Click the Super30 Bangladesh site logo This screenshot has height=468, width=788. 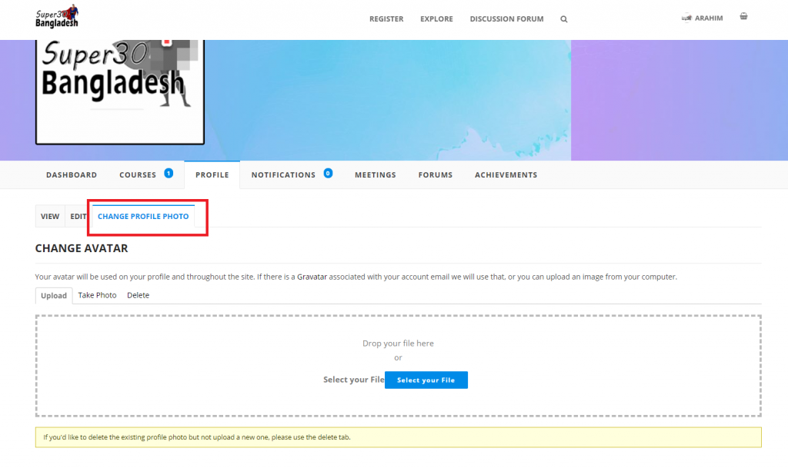click(57, 17)
